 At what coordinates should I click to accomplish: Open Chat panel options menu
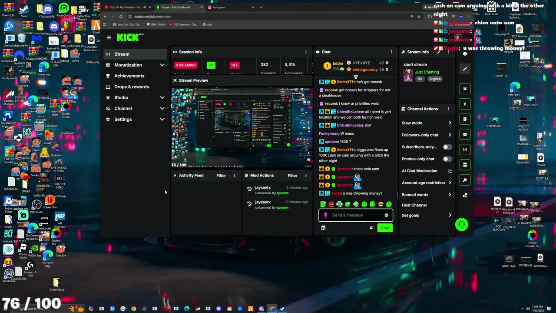pyautogui.click(x=391, y=52)
